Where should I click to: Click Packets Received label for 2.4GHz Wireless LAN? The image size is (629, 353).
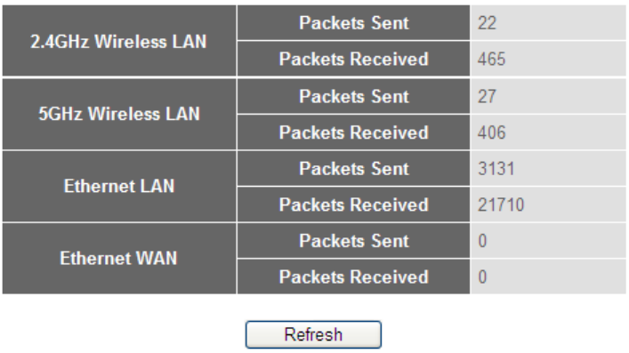(353, 59)
